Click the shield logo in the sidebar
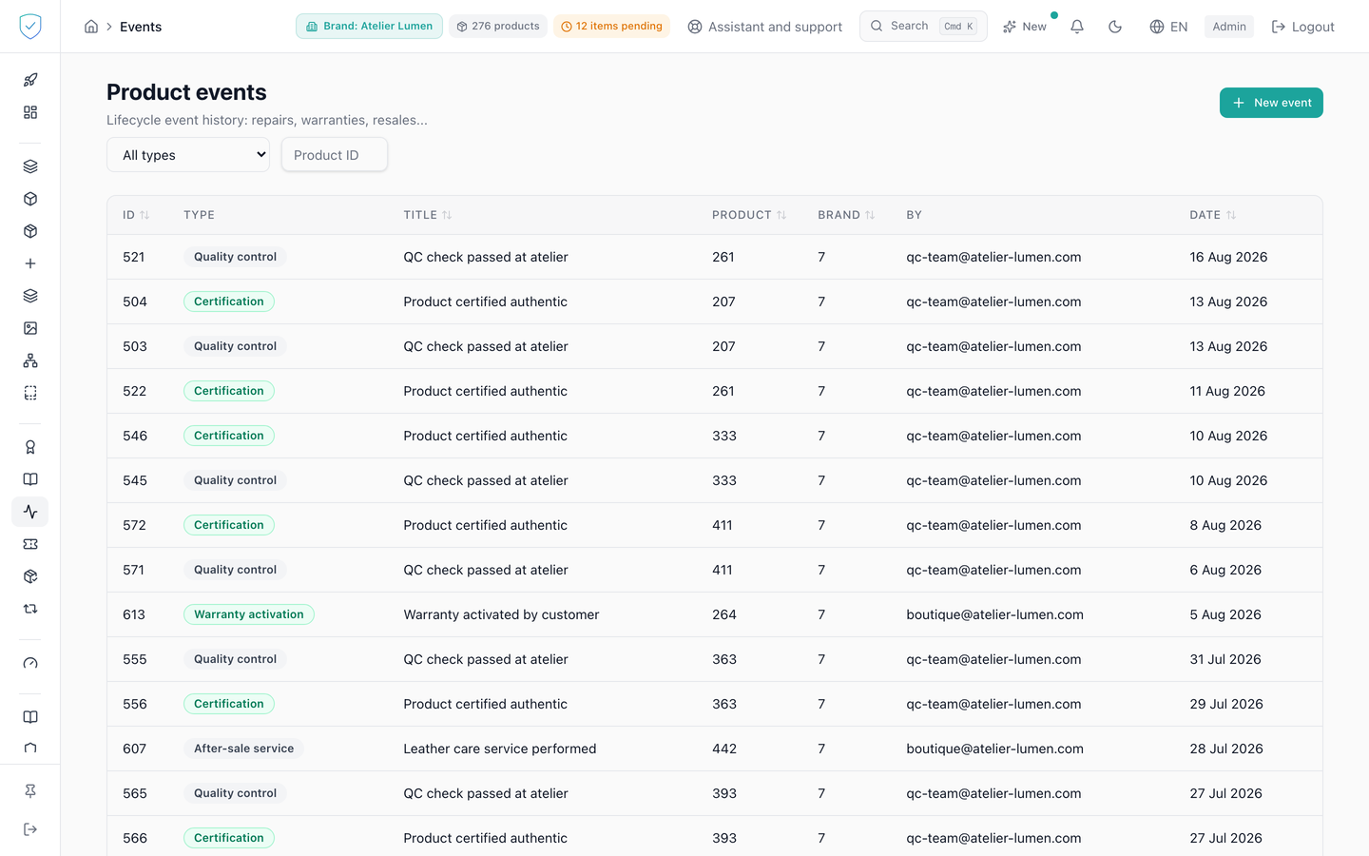The height and width of the screenshot is (856, 1369). click(30, 27)
